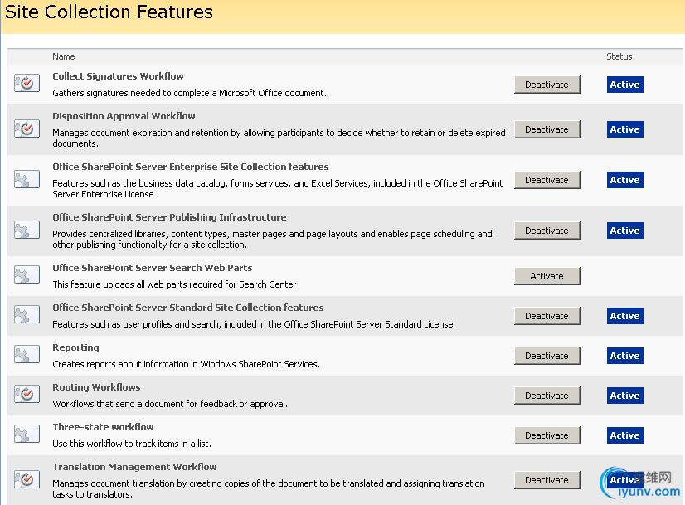Click the Reporting feature icon

(27, 356)
